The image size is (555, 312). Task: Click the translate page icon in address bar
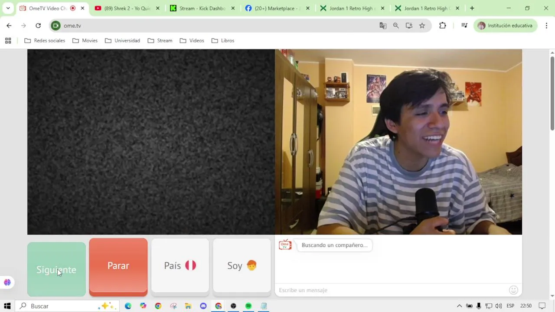pyautogui.click(x=383, y=26)
